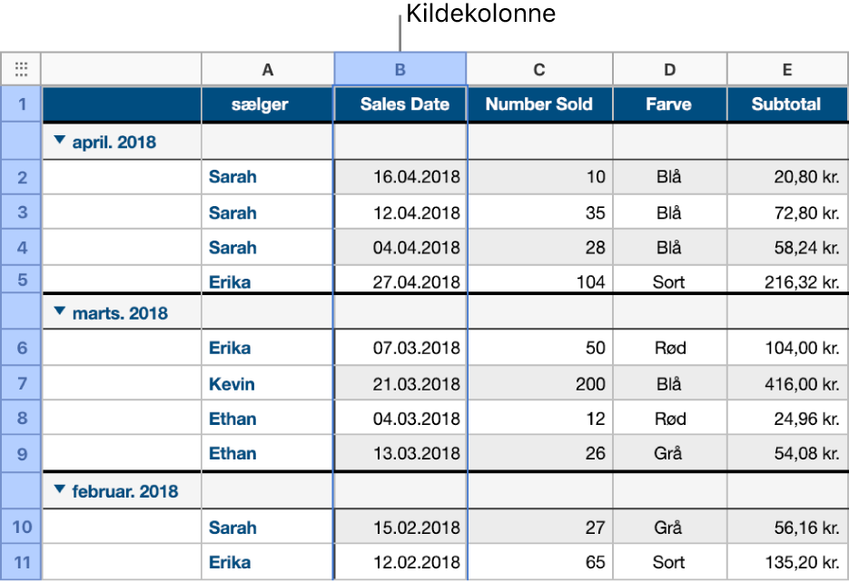Click the Erika cell in row 11
The width and height of the screenshot is (849, 582).
click(x=232, y=562)
